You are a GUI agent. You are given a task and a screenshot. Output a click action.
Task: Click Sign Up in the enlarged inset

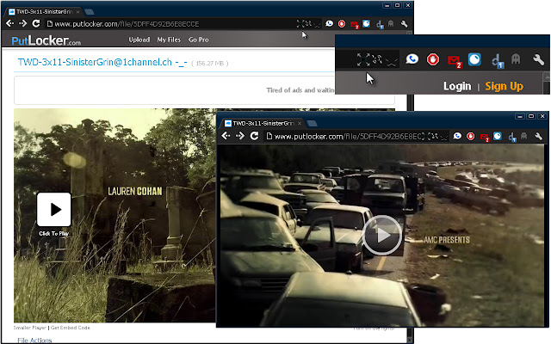[x=504, y=86]
